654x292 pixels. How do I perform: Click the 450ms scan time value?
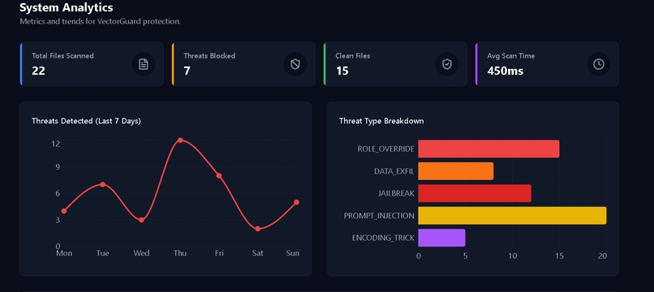tap(505, 71)
